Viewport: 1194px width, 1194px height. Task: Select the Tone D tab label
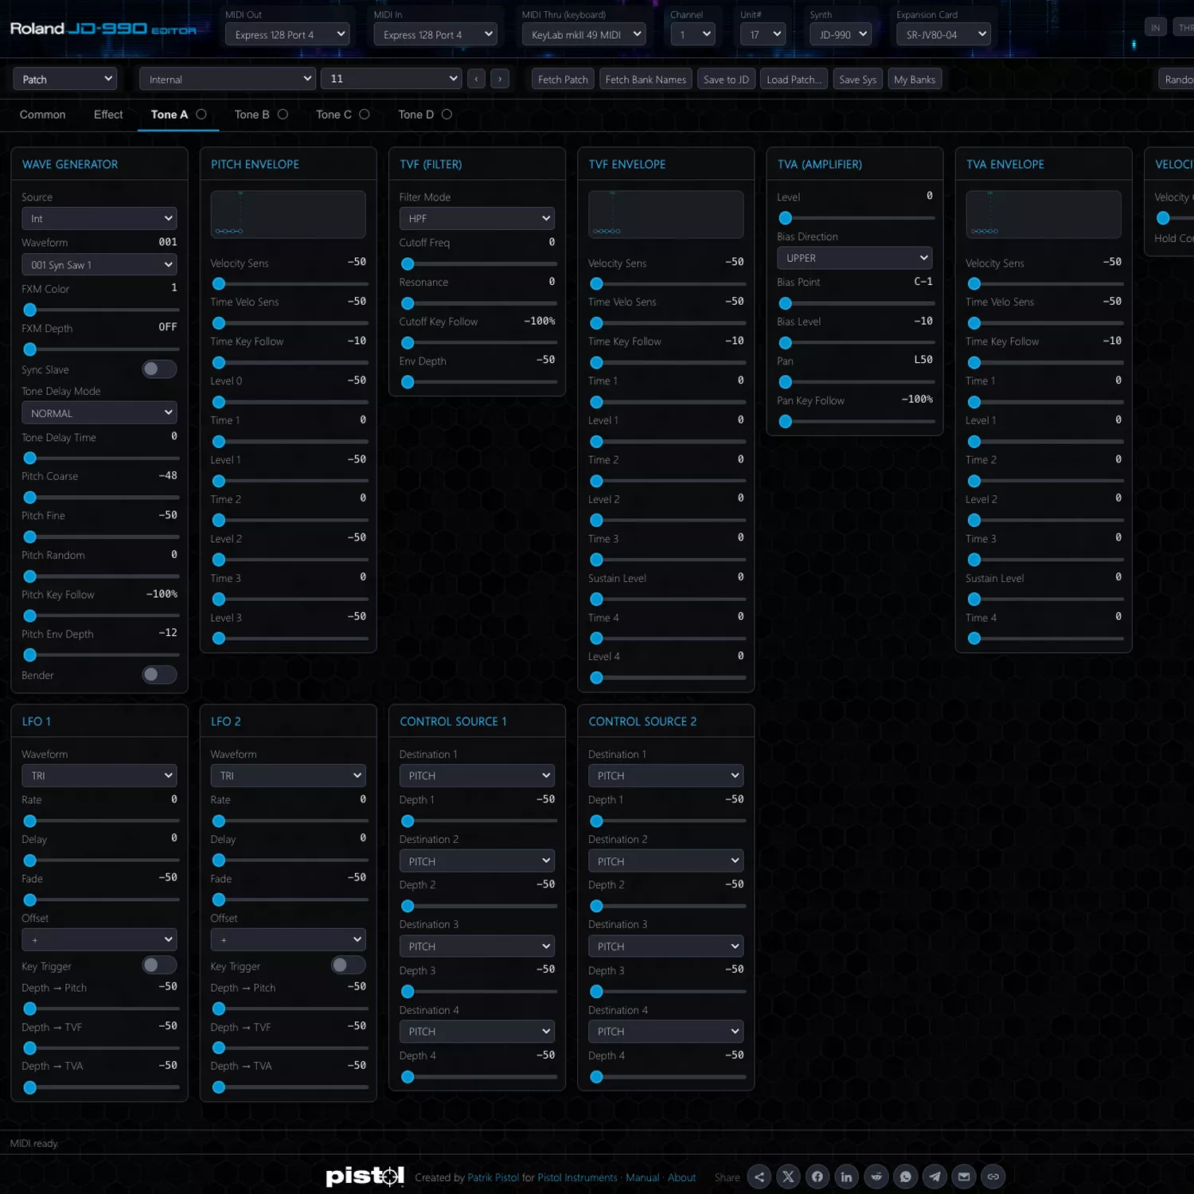[416, 115]
